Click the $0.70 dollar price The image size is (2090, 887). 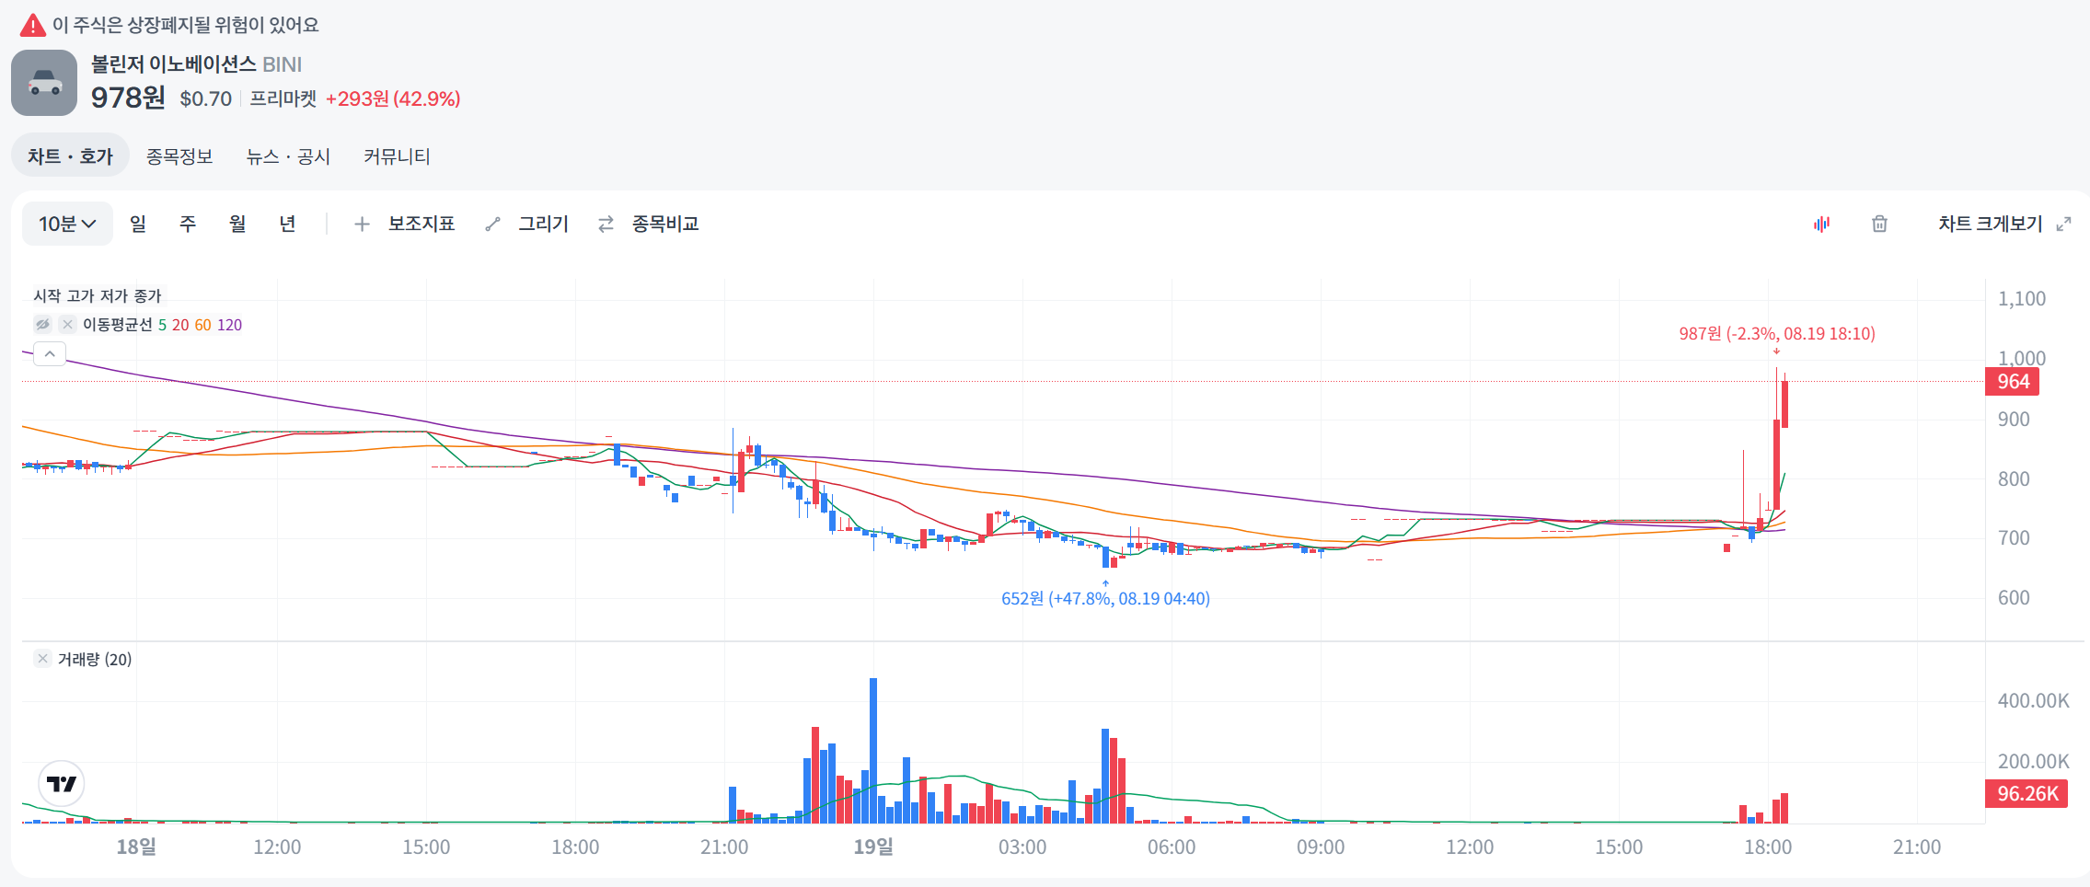pyautogui.click(x=206, y=98)
